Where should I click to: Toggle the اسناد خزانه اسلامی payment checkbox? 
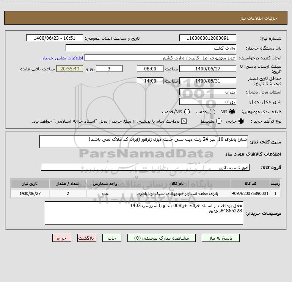click(x=184, y=121)
